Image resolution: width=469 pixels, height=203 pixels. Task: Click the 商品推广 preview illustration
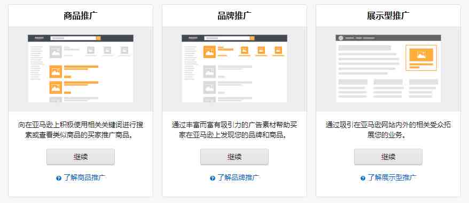(x=81, y=68)
